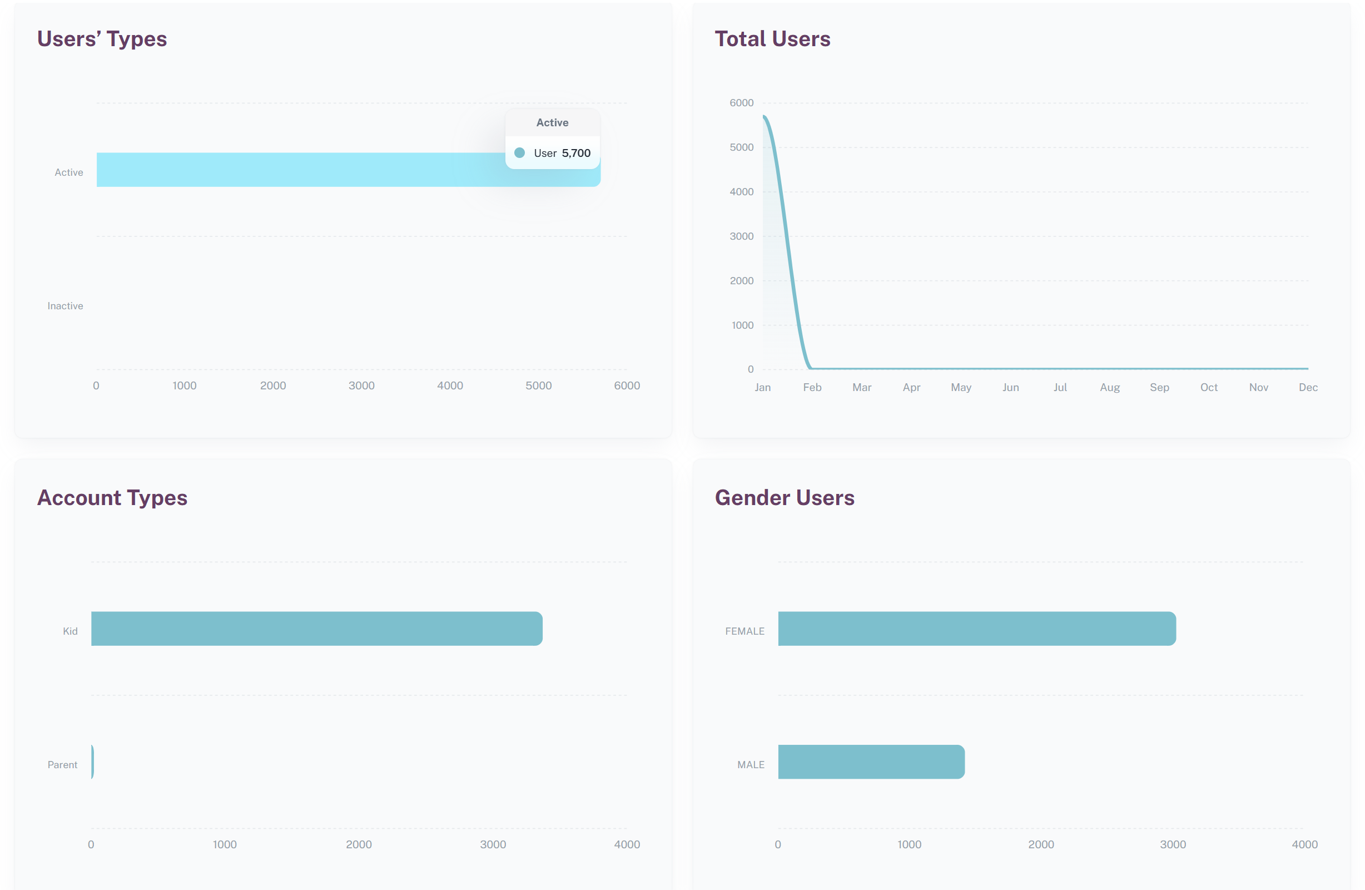Screen dimensions: 1365x890
Task: Click the Jan peak of line chart
Action: [x=764, y=116]
